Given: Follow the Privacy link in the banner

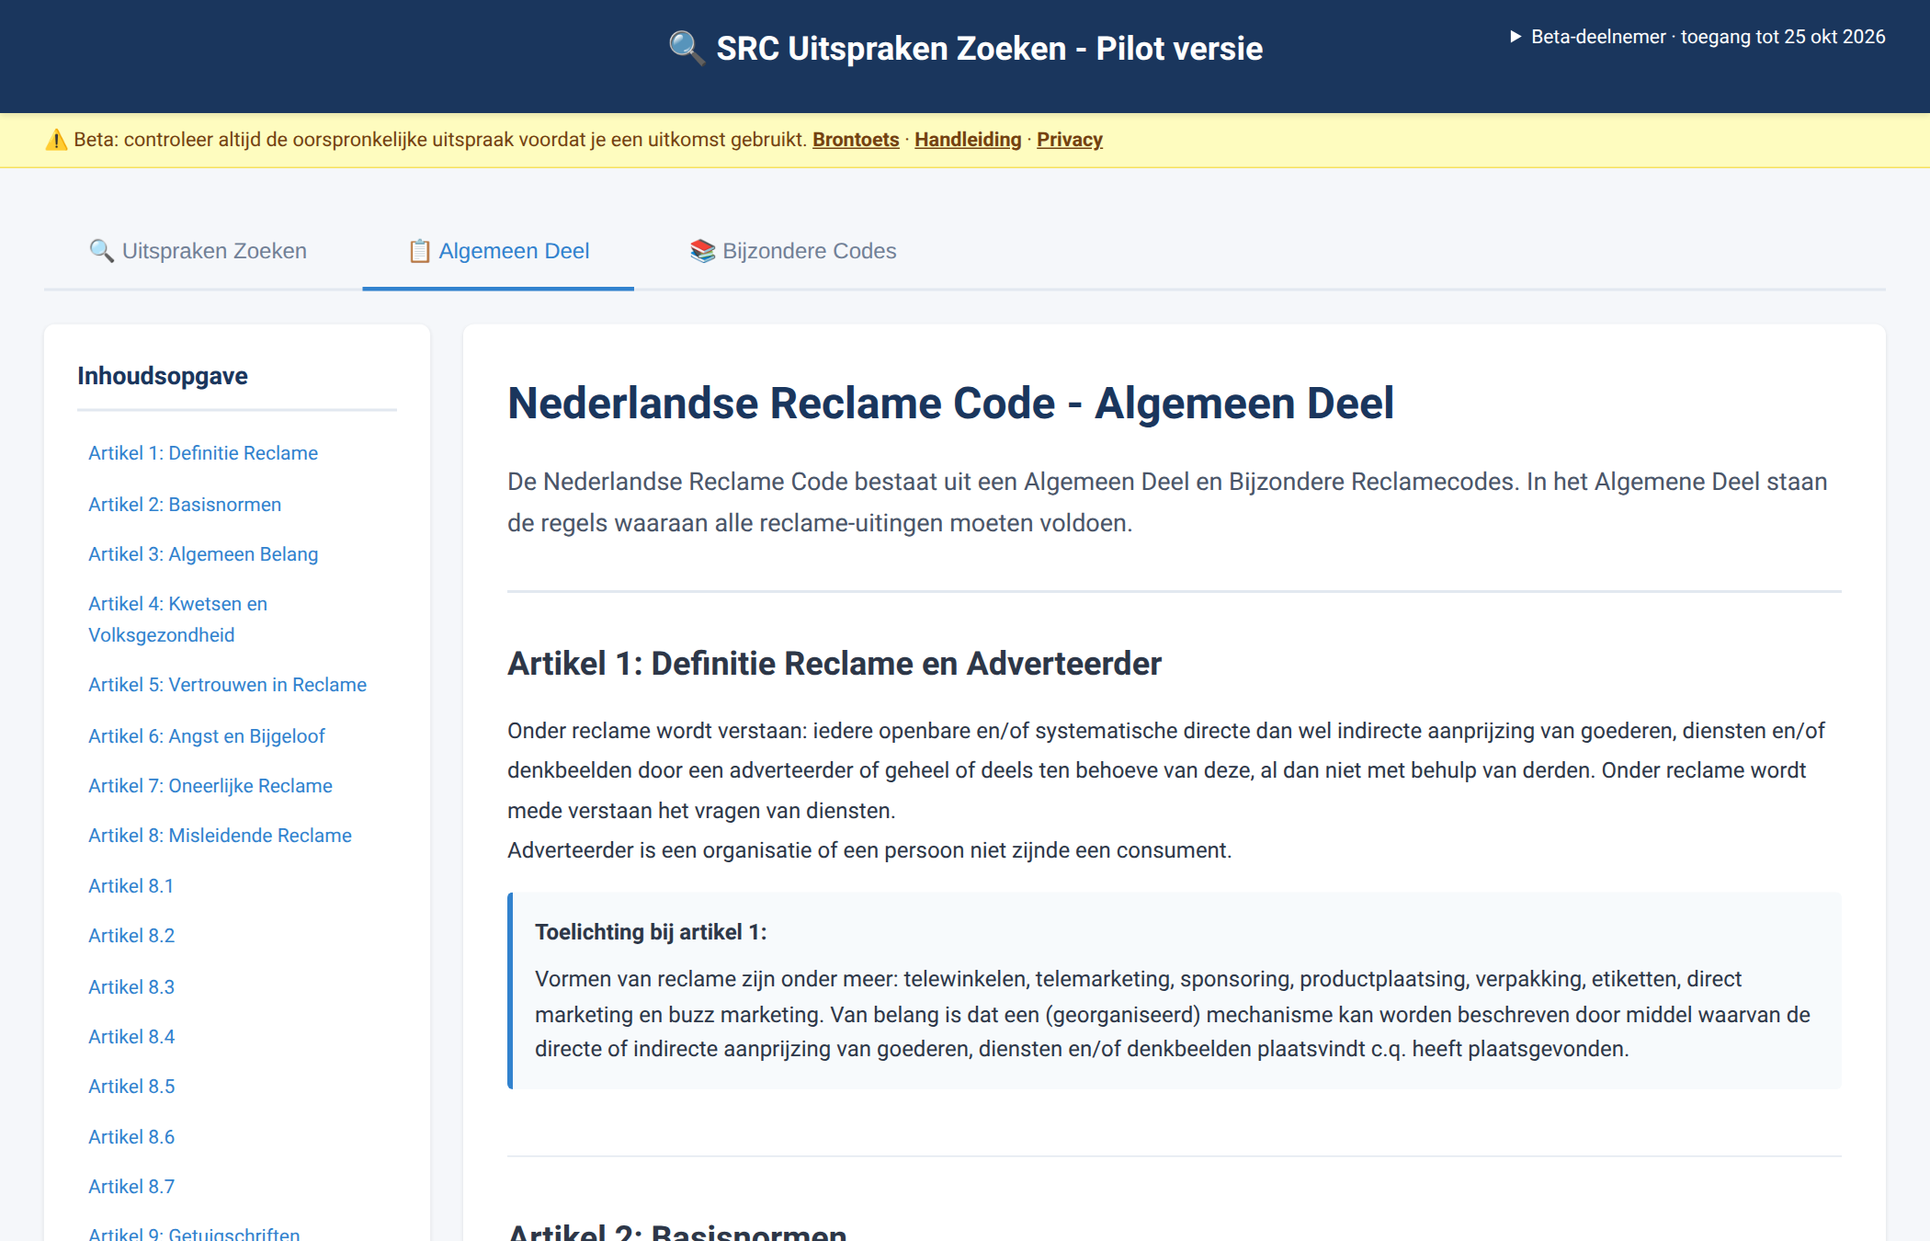Looking at the screenshot, I should tap(1070, 140).
